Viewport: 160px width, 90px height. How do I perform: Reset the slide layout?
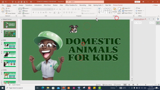(x=25, y=11)
